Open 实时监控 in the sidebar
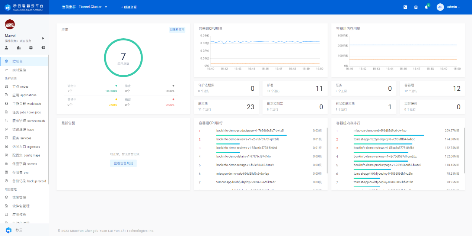 [x=19, y=70]
